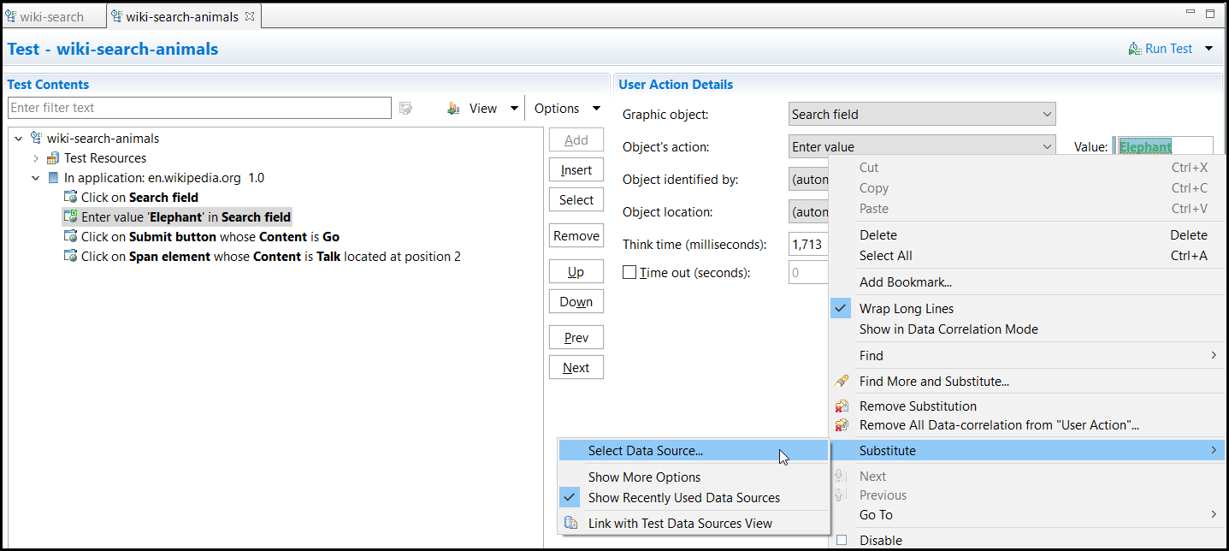Click the Test Resources package icon
Screen dimensions: 1229x551
pos(53,157)
